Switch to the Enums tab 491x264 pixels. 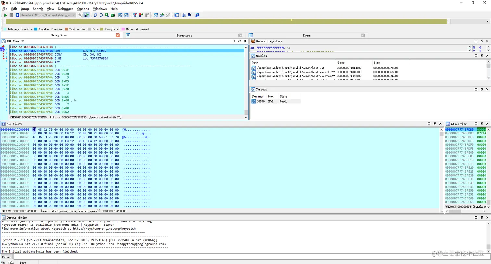coord(307,35)
